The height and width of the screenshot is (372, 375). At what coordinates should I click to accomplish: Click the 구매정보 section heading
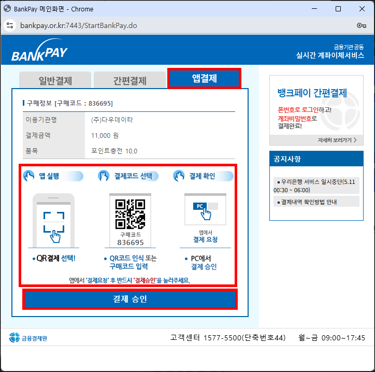tap(69, 103)
